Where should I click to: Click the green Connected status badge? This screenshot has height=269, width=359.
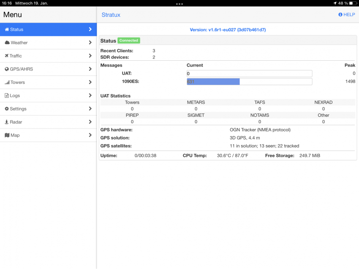(129, 40)
